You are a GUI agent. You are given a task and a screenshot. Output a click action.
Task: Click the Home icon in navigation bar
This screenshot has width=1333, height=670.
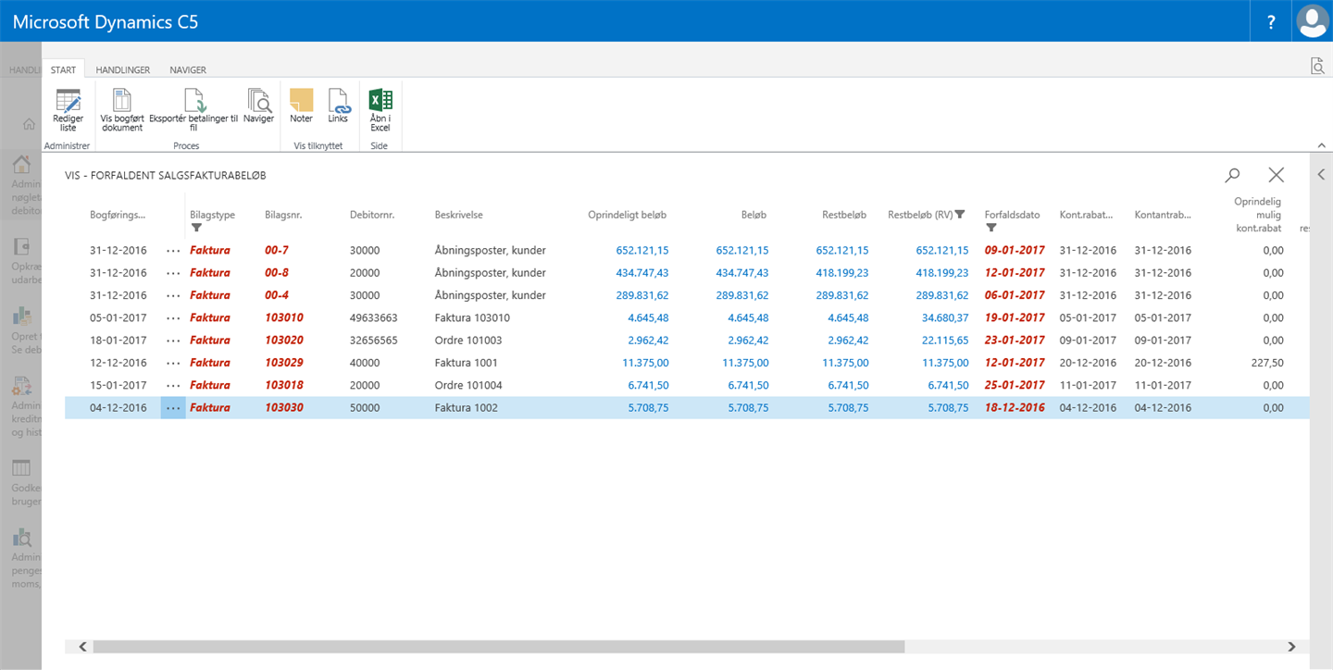click(x=29, y=124)
